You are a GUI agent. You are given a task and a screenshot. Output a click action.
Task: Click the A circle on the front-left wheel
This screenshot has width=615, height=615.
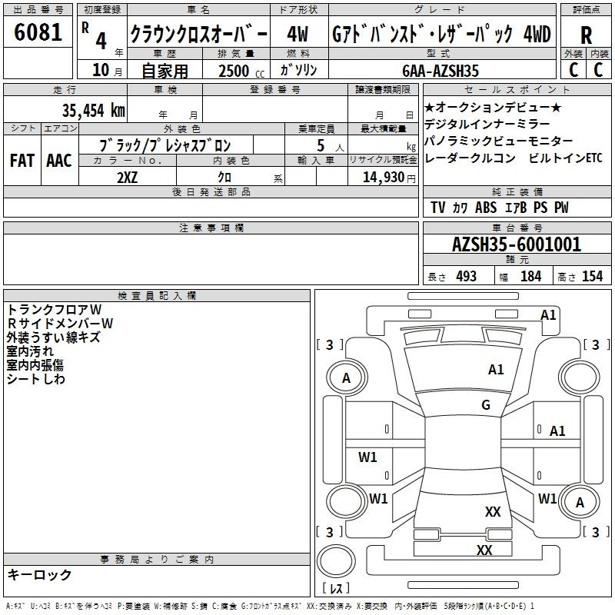[346, 377]
